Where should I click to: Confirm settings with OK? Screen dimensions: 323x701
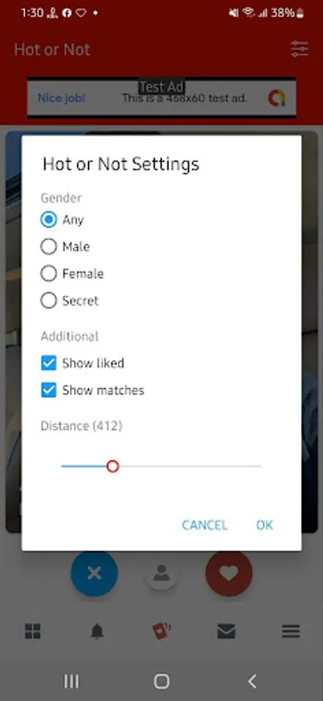tap(265, 525)
